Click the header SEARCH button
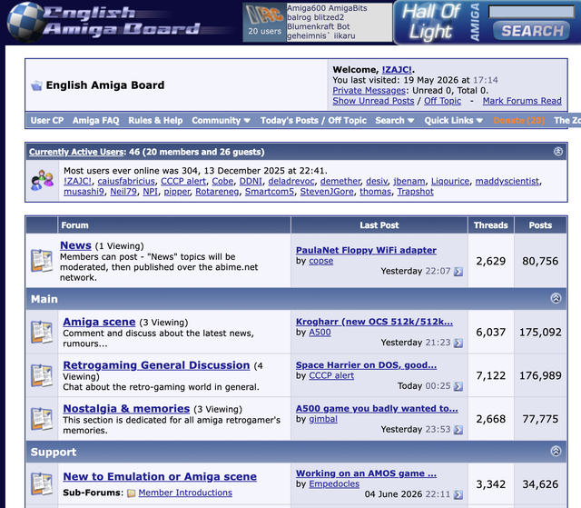This screenshot has height=508, width=581. pos(533,31)
